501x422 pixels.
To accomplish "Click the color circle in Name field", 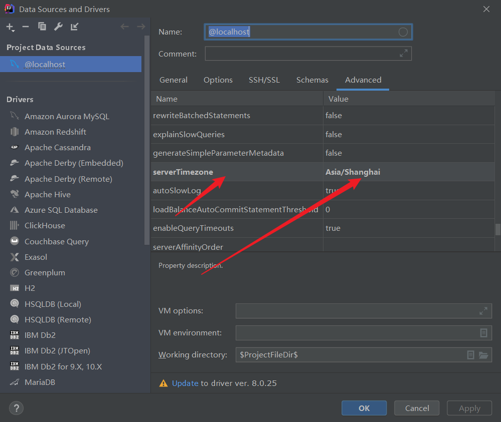I will click(403, 32).
